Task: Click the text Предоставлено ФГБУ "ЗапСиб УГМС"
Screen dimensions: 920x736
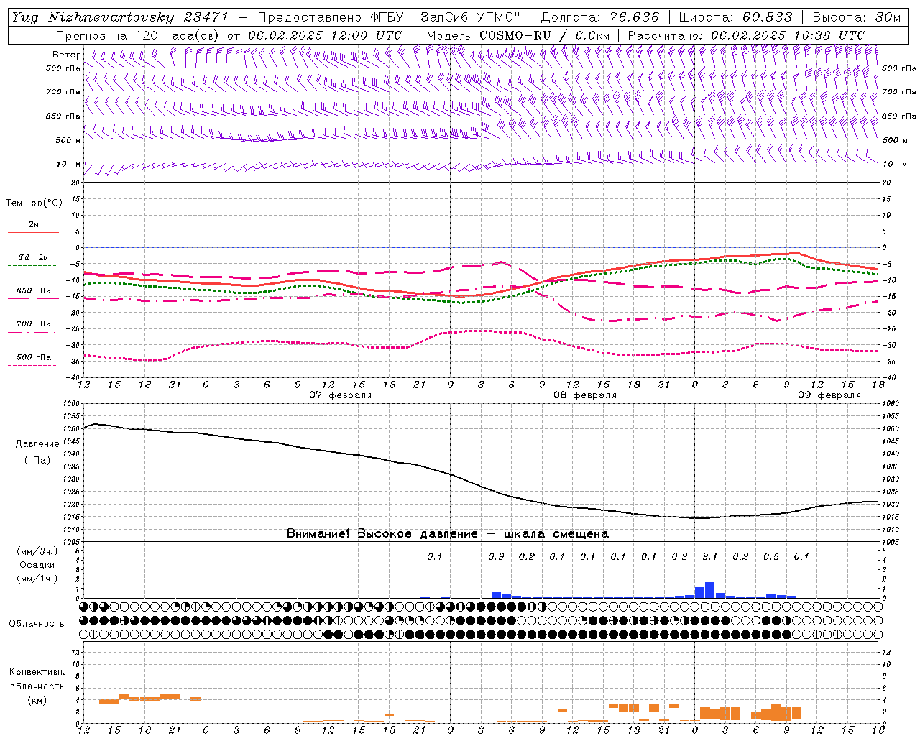Action: click(389, 17)
